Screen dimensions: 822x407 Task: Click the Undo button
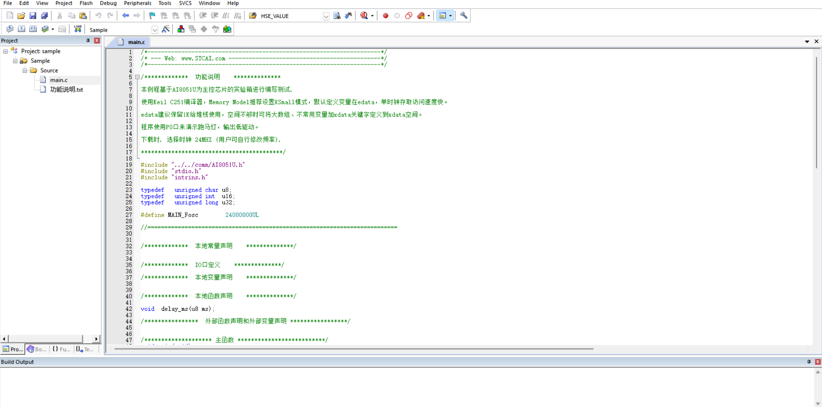[98, 15]
